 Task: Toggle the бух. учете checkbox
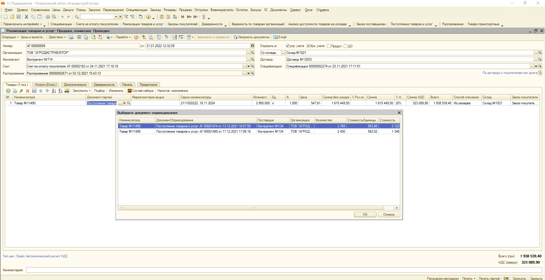[x=308, y=46]
